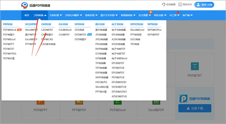This screenshot has width=226, height=124.
Task: Open CAJ转PDF link
Action: pos(64,34)
